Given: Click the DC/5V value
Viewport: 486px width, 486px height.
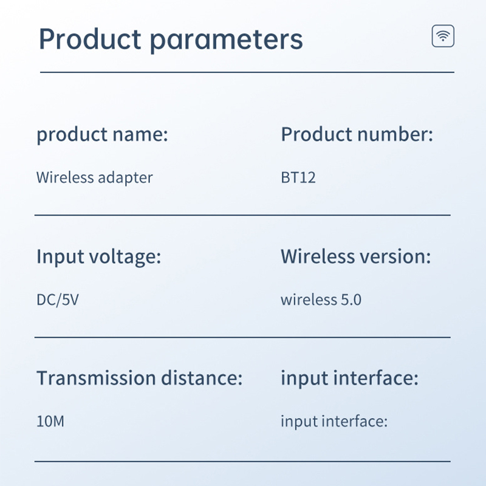Looking at the screenshot, I should click(58, 299).
